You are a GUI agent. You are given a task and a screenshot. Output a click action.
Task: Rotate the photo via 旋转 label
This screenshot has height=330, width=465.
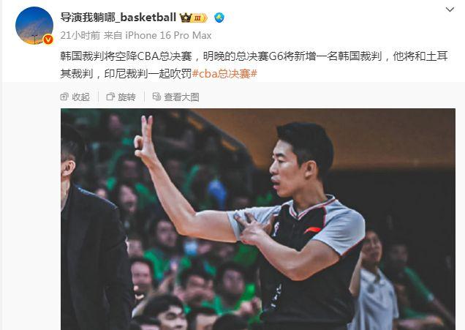coord(127,97)
